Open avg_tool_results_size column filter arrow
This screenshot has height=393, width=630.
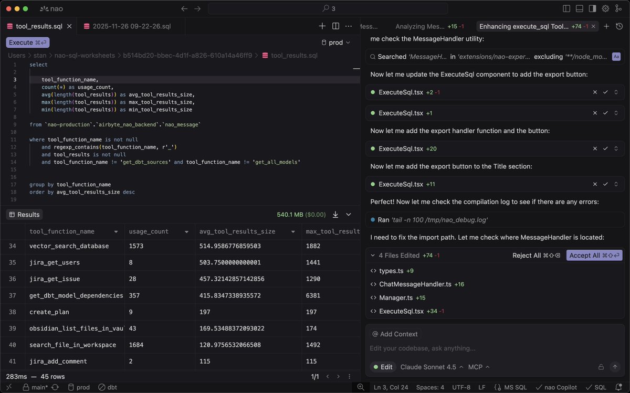pyautogui.click(x=293, y=231)
